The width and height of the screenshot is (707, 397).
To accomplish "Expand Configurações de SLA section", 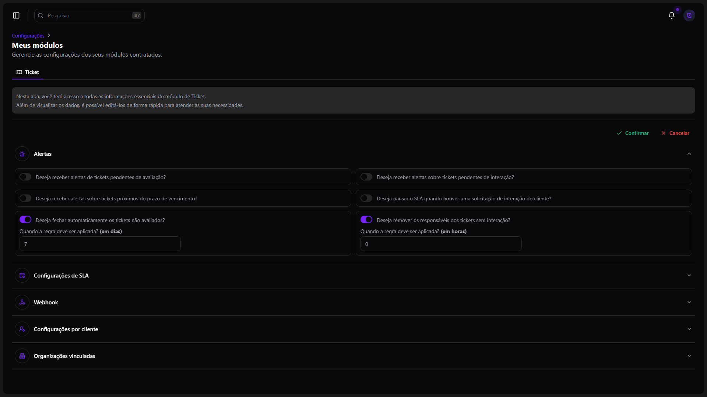I will 689,276.
